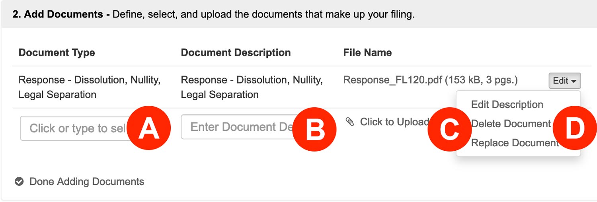Select Delete Document menu option

tap(511, 124)
